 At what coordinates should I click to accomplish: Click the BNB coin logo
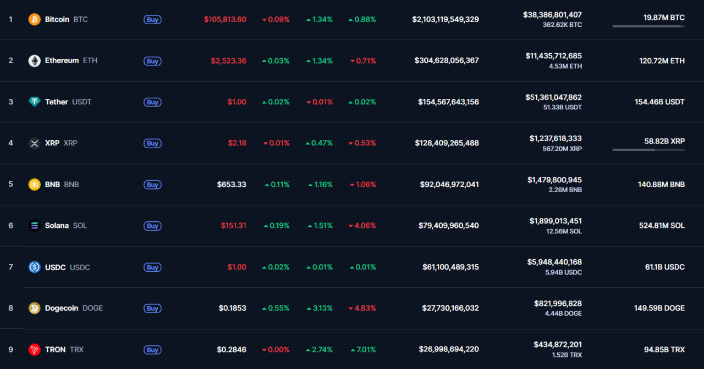coord(35,185)
